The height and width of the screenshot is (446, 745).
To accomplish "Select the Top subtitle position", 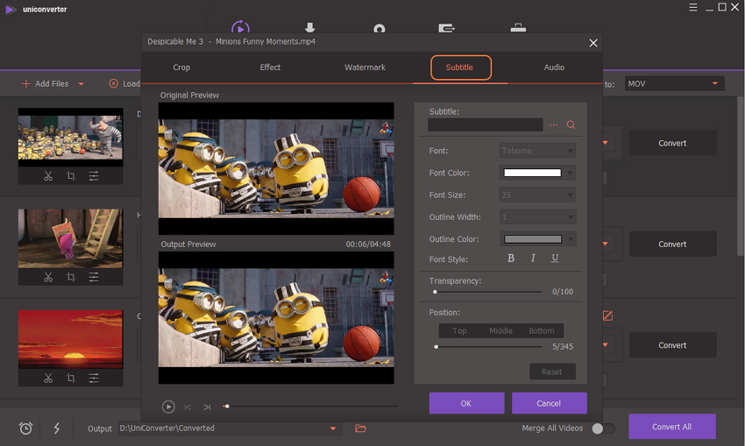I will pos(459,330).
